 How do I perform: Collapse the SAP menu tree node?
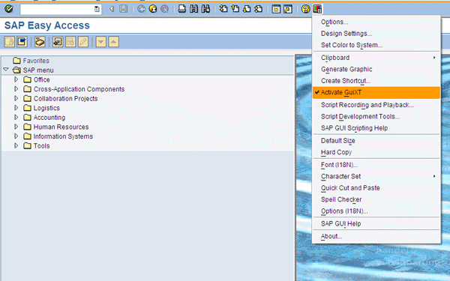(6, 70)
